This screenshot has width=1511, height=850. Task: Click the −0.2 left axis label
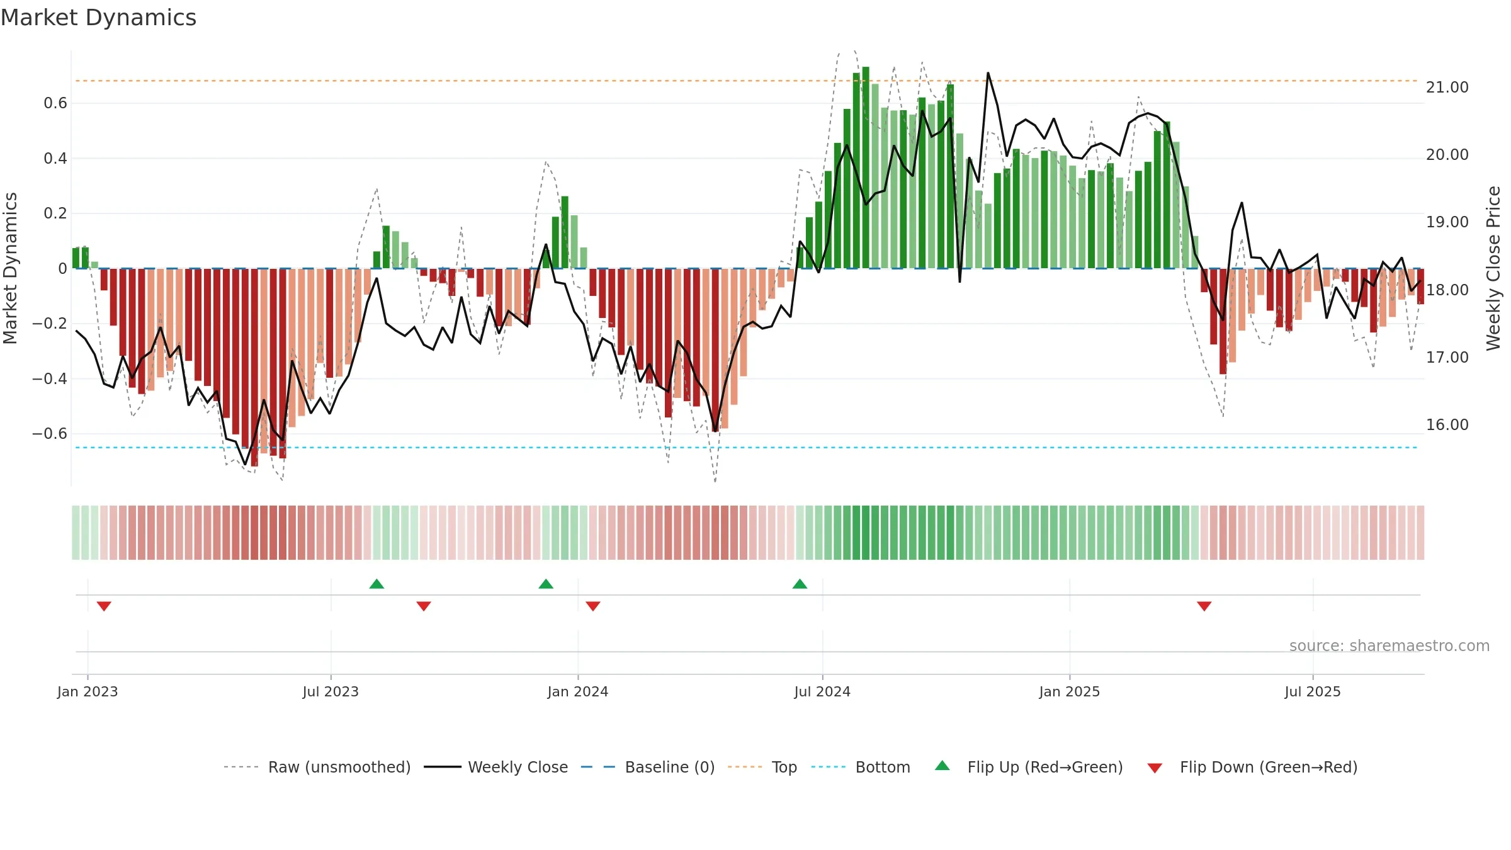coord(50,323)
